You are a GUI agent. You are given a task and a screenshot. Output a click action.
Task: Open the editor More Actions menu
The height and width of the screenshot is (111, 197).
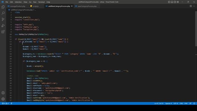194,6
